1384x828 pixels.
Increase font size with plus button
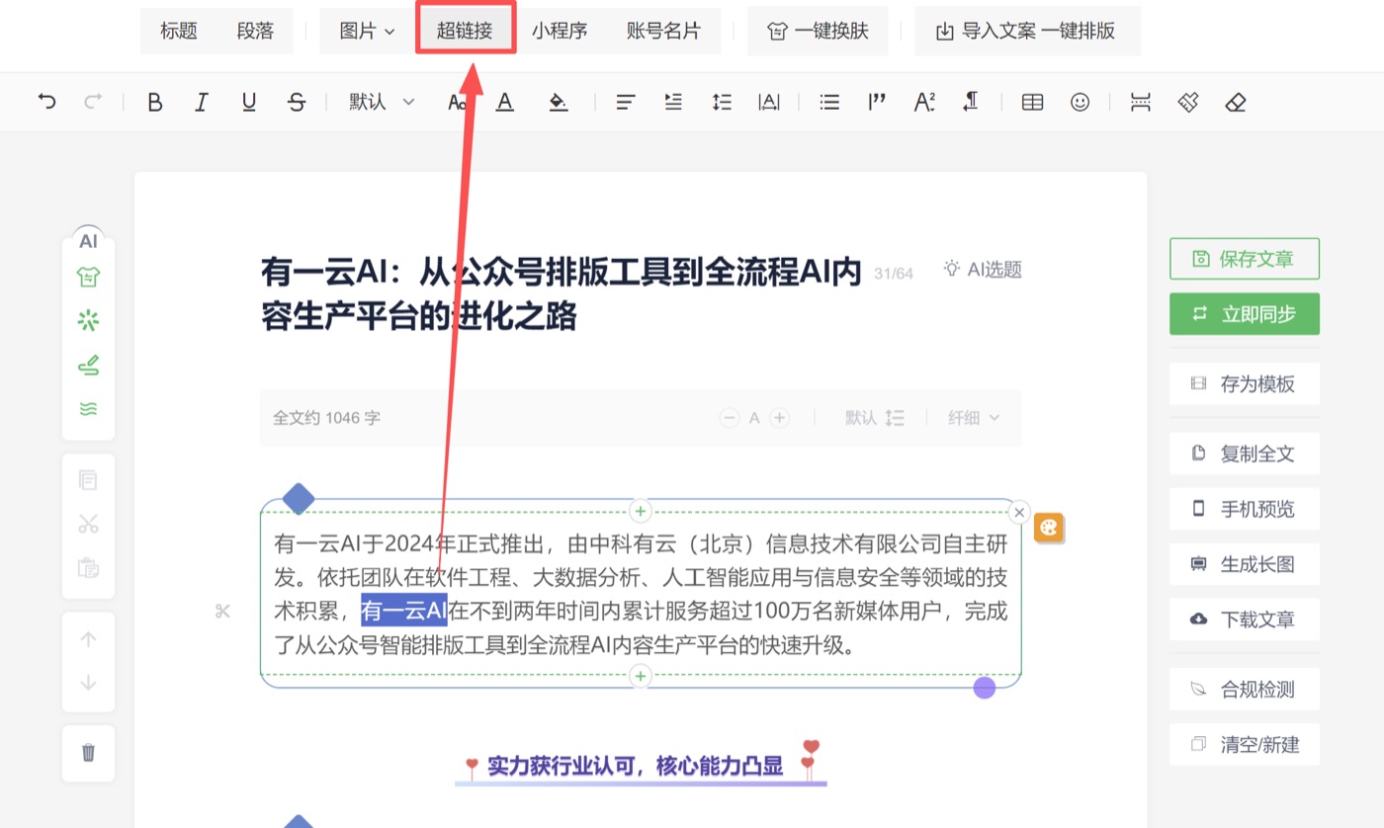click(x=780, y=418)
